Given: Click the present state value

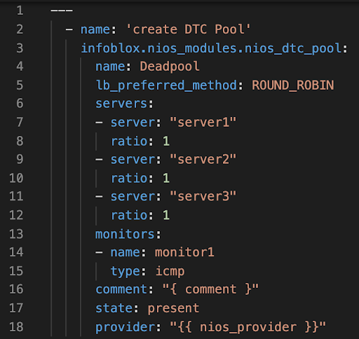Looking at the screenshot, I should [173, 308].
